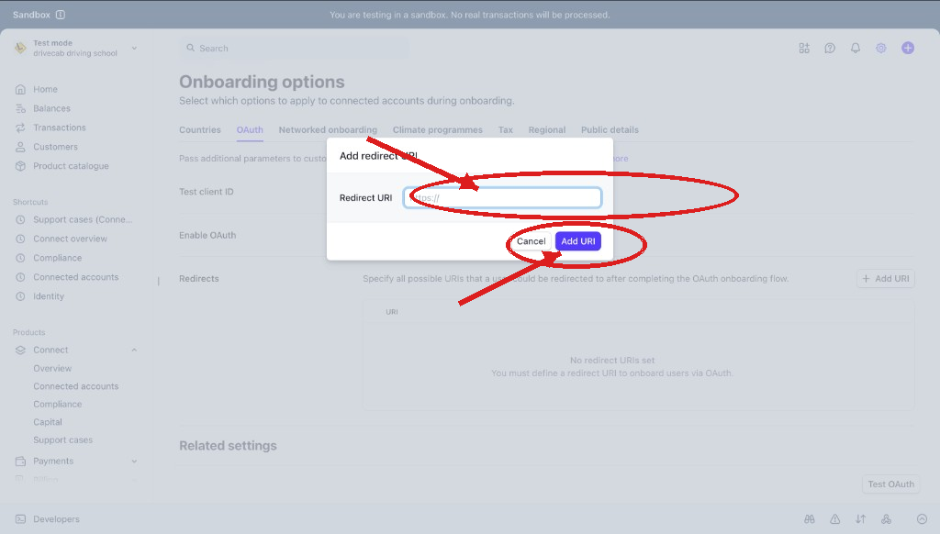Expand the Payments section chevron

(134, 461)
